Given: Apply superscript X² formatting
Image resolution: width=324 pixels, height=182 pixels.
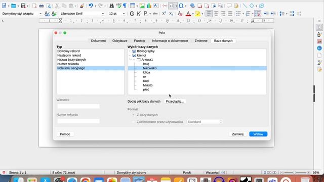Looking at the screenshot, I should 164,14.
